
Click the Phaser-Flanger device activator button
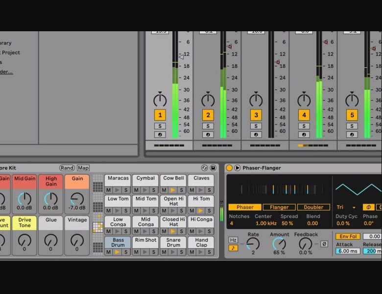[229, 168]
